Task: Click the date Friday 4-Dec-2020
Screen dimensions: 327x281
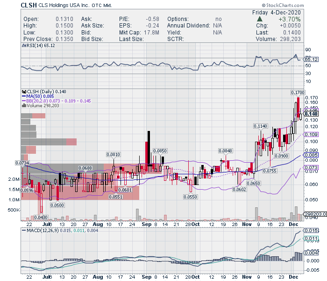Action: coord(277,13)
